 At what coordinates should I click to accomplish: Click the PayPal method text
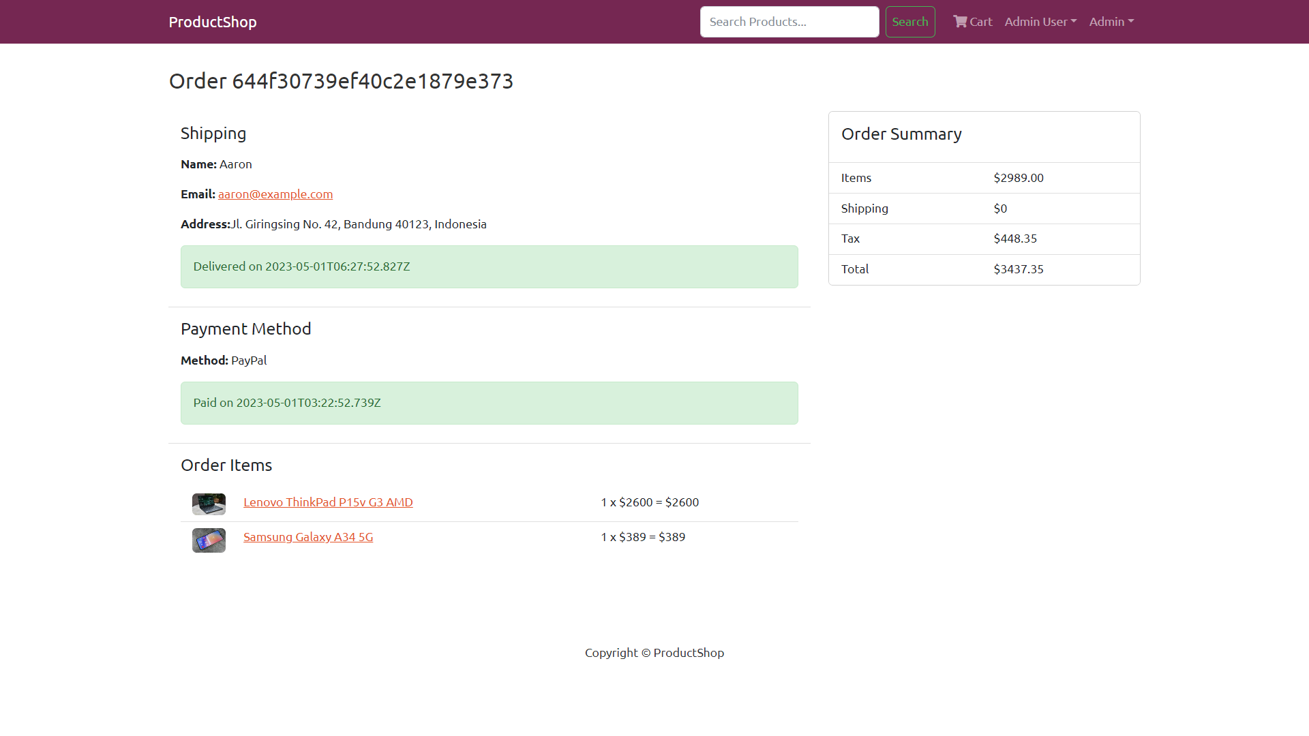pyautogui.click(x=249, y=361)
